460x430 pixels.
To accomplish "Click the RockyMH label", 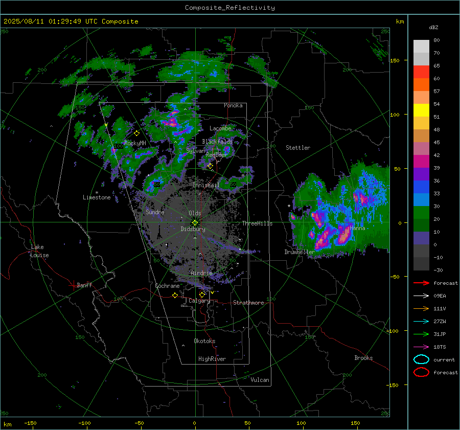I will click(x=135, y=143).
